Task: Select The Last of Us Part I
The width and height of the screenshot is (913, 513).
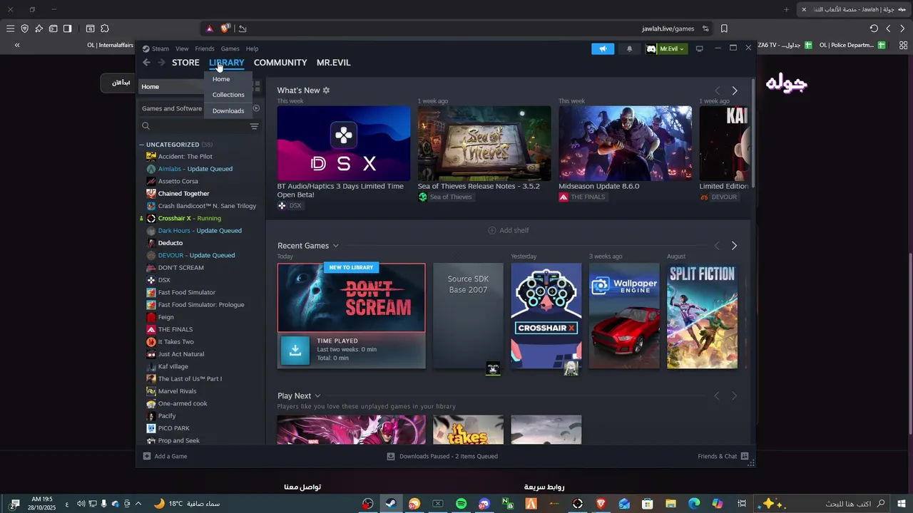Action: [190, 379]
